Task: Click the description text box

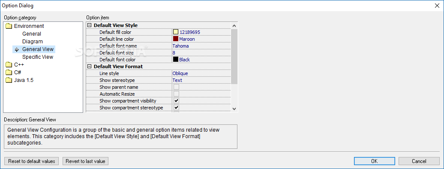Action: [x=120, y=137]
